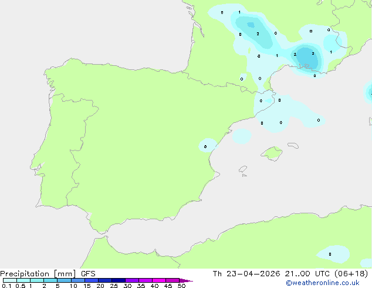Select the 30–35 mm purple legend swatch
This screenshot has height=288, width=372.
pyautogui.click(x=131, y=280)
